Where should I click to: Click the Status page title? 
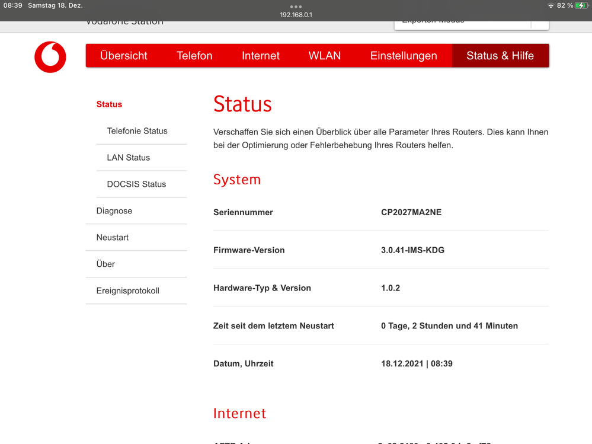tap(242, 104)
